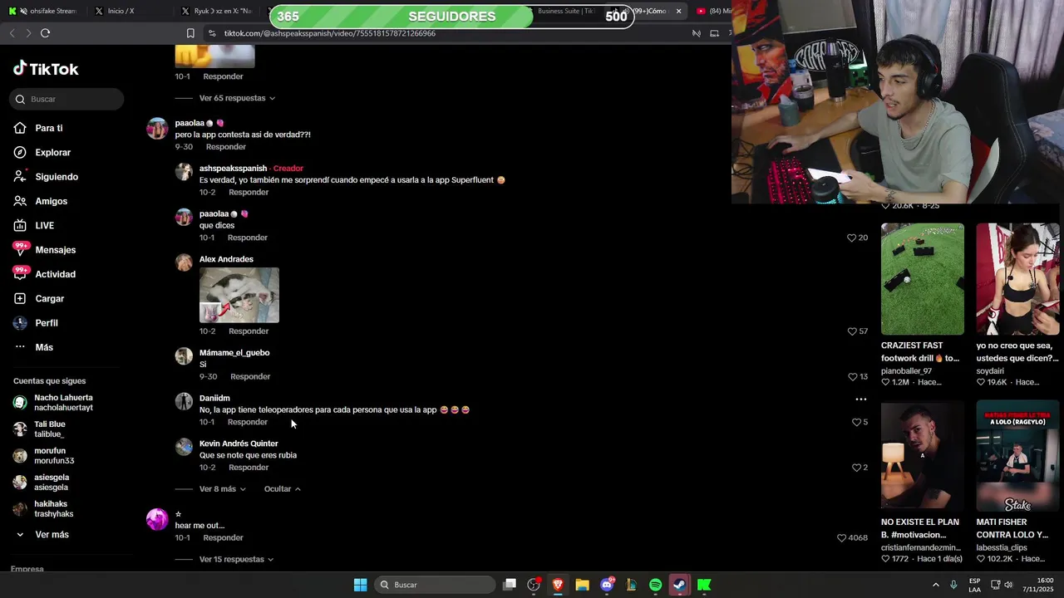Screen dimensions: 1064x598
Task: Open paaolaa's profile avatar
Action: [157, 129]
